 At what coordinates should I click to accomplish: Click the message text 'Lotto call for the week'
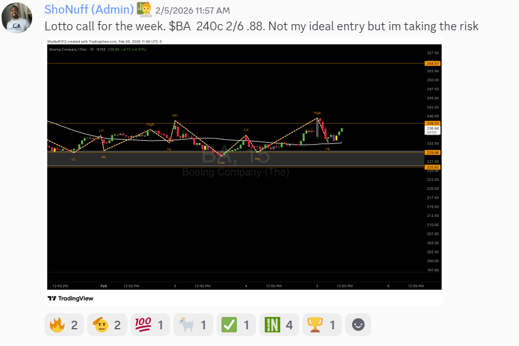(x=104, y=27)
